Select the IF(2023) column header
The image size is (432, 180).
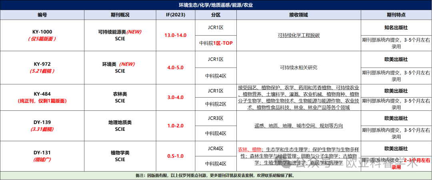click(175, 15)
